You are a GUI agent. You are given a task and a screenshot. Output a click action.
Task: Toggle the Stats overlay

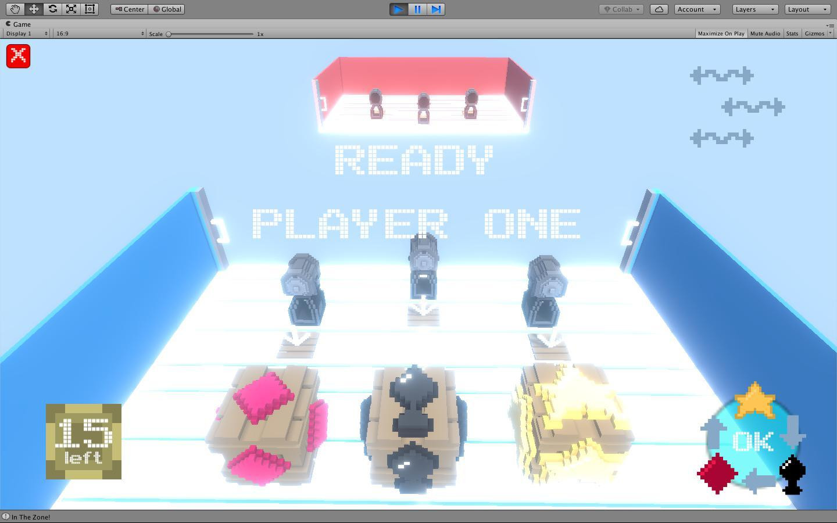pyautogui.click(x=792, y=34)
